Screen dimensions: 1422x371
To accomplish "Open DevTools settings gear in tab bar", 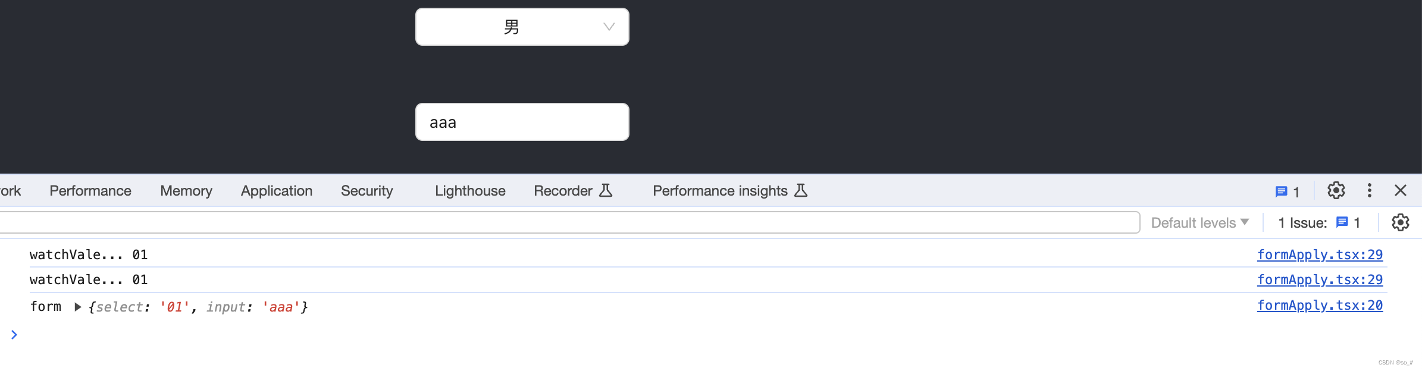I will (x=1336, y=190).
